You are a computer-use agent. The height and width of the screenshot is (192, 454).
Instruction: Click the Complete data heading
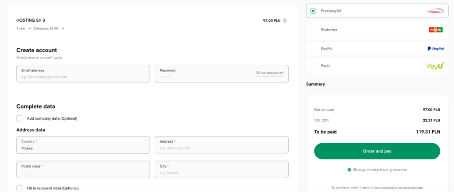(35, 106)
